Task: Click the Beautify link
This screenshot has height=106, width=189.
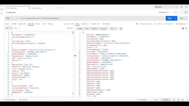Action: [x=70, y=28]
